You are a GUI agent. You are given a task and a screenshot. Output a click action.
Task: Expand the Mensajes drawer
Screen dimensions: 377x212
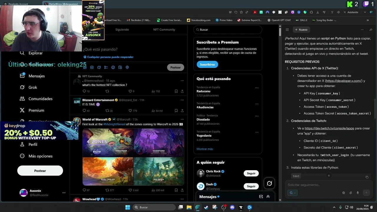point(268,197)
